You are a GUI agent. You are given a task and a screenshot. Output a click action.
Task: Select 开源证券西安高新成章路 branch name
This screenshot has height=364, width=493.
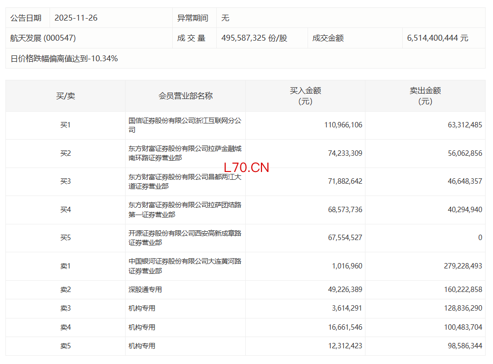(x=185, y=238)
